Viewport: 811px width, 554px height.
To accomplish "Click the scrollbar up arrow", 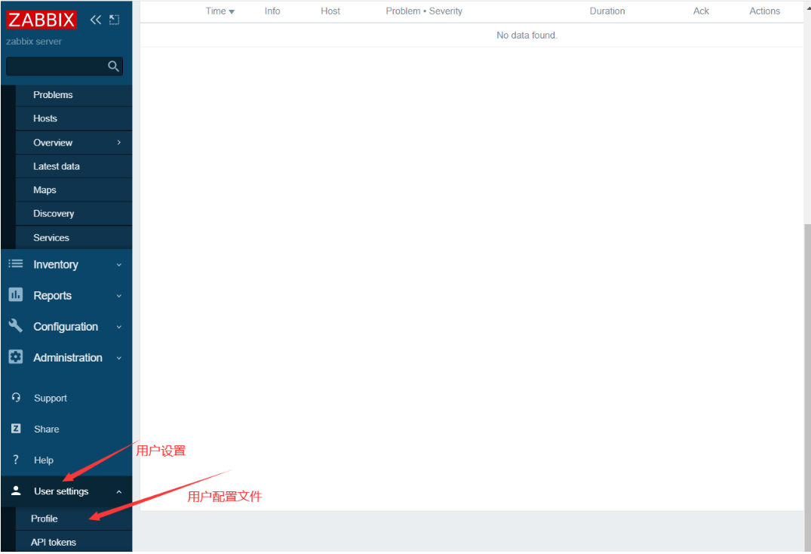I will (808, 8).
